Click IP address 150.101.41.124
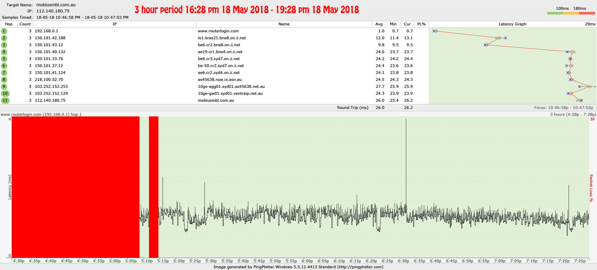The width and height of the screenshot is (597, 270). point(50,73)
